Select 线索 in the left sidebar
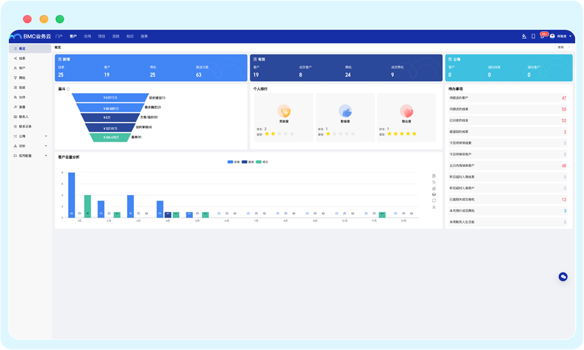The height and width of the screenshot is (350, 584). 22,58
